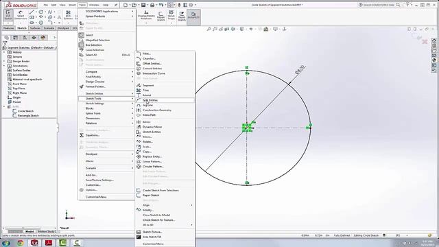This screenshot has width=439, height=247.
Task: Select the Smart Dimension tool
Action: coord(21,14)
